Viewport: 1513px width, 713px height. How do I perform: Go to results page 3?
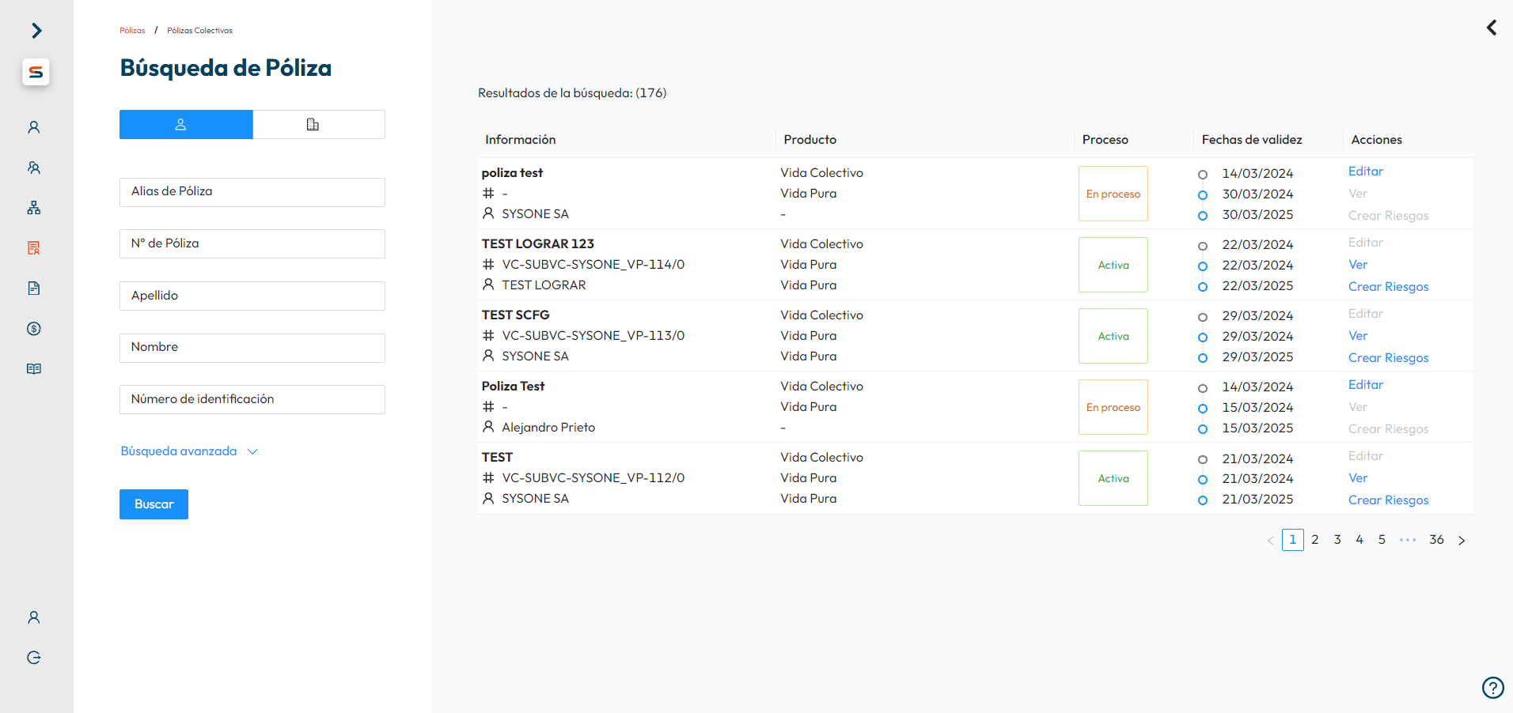[1337, 540]
